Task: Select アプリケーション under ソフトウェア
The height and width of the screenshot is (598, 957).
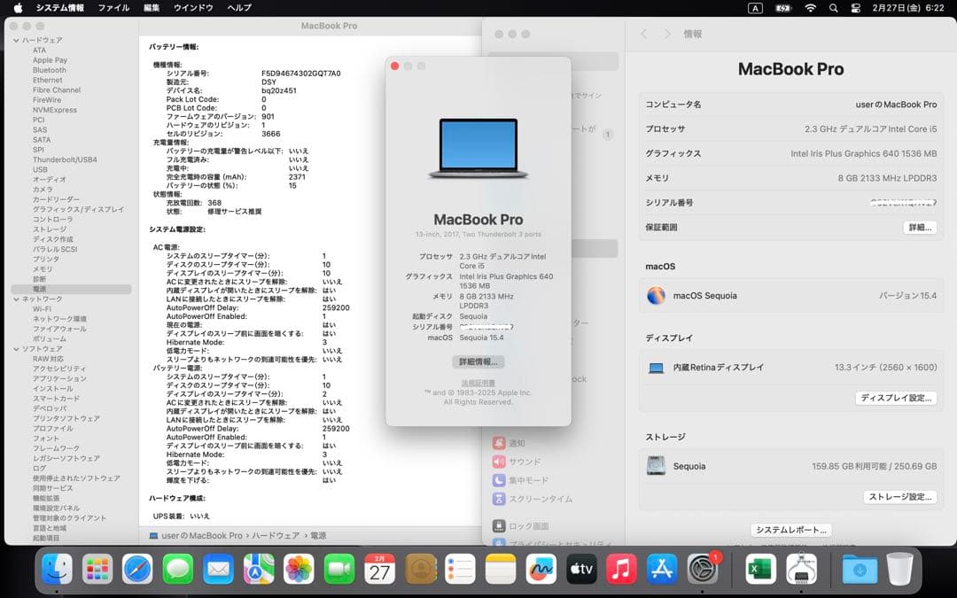Action: [59, 379]
